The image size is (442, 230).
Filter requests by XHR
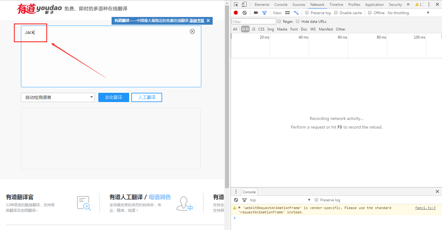[x=245, y=29]
